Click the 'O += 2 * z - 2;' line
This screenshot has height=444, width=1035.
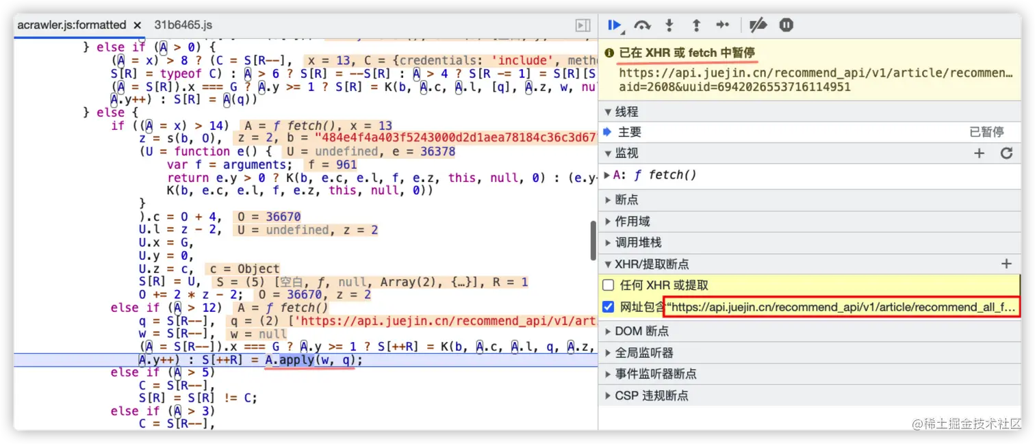[x=191, y=295]
